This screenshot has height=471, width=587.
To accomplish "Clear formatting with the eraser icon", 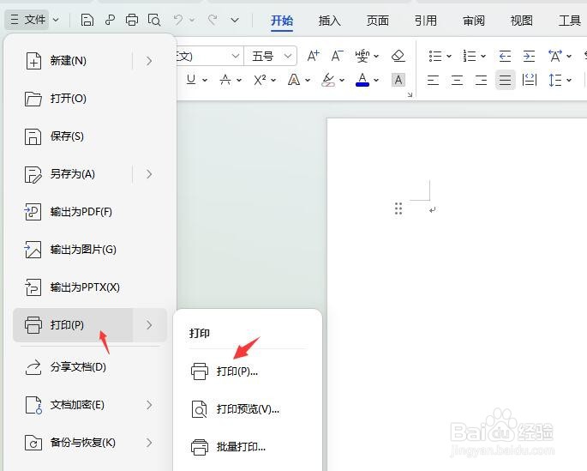I will [x=398, y=57].
